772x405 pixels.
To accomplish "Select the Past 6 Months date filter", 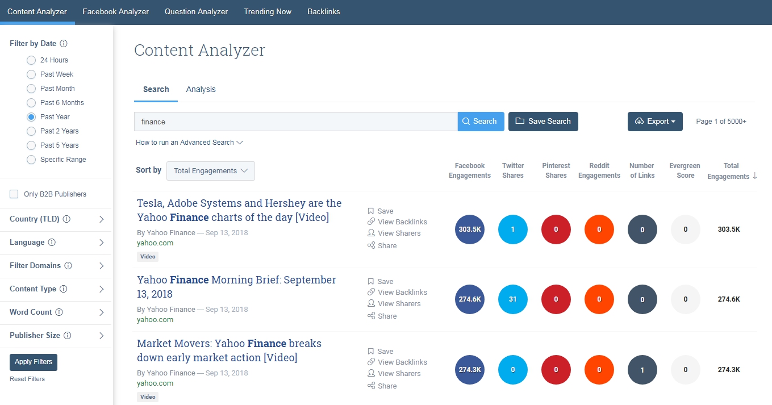I will pos(31,103).
